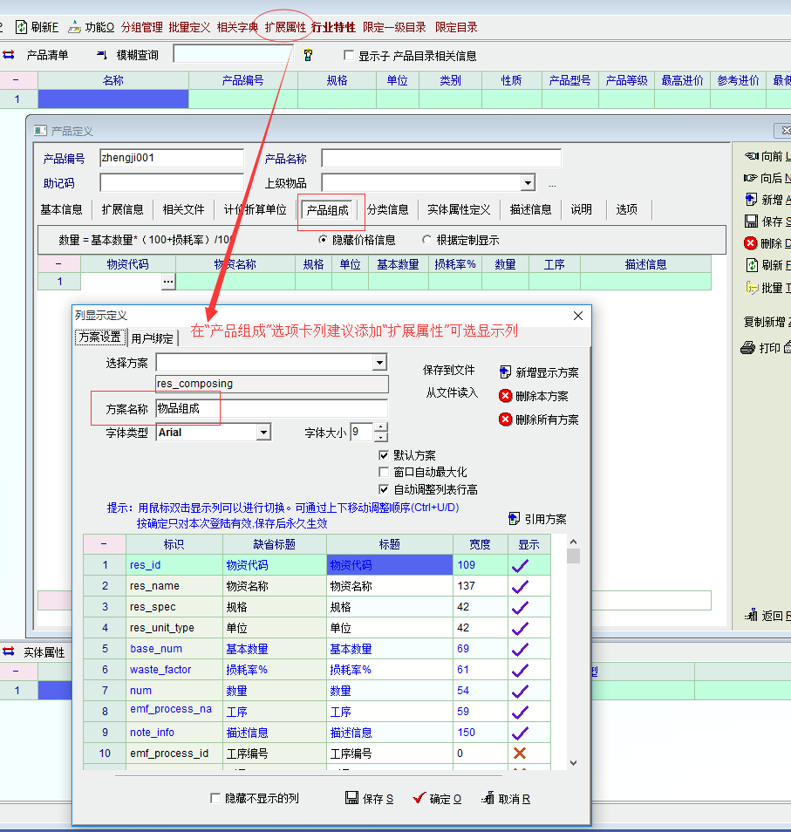The height and width of the screenshot is (832, 791).
Task: Expand the font type Arial dropdown
Action: point(263,433)
